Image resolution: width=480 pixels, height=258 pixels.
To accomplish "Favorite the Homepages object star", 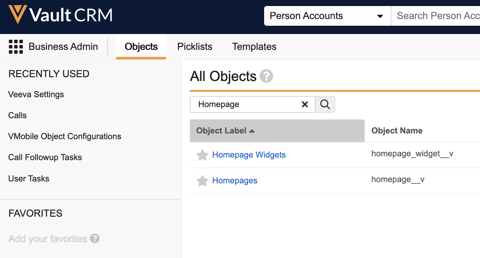I will coord(202,181).
